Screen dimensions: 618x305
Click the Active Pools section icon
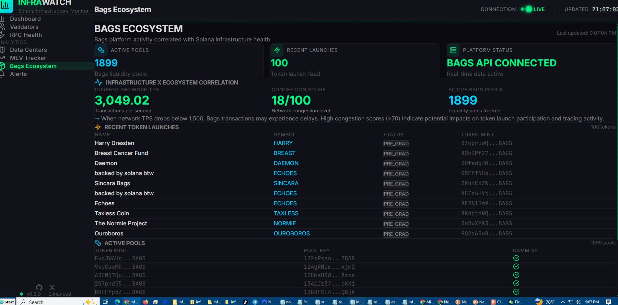[98, 243]
